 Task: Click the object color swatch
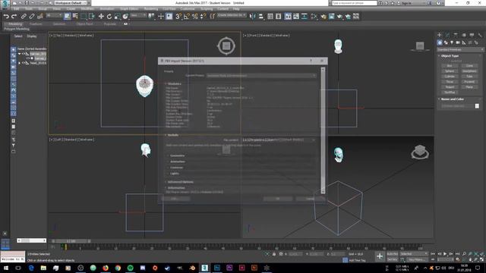[x=477, y=106]
